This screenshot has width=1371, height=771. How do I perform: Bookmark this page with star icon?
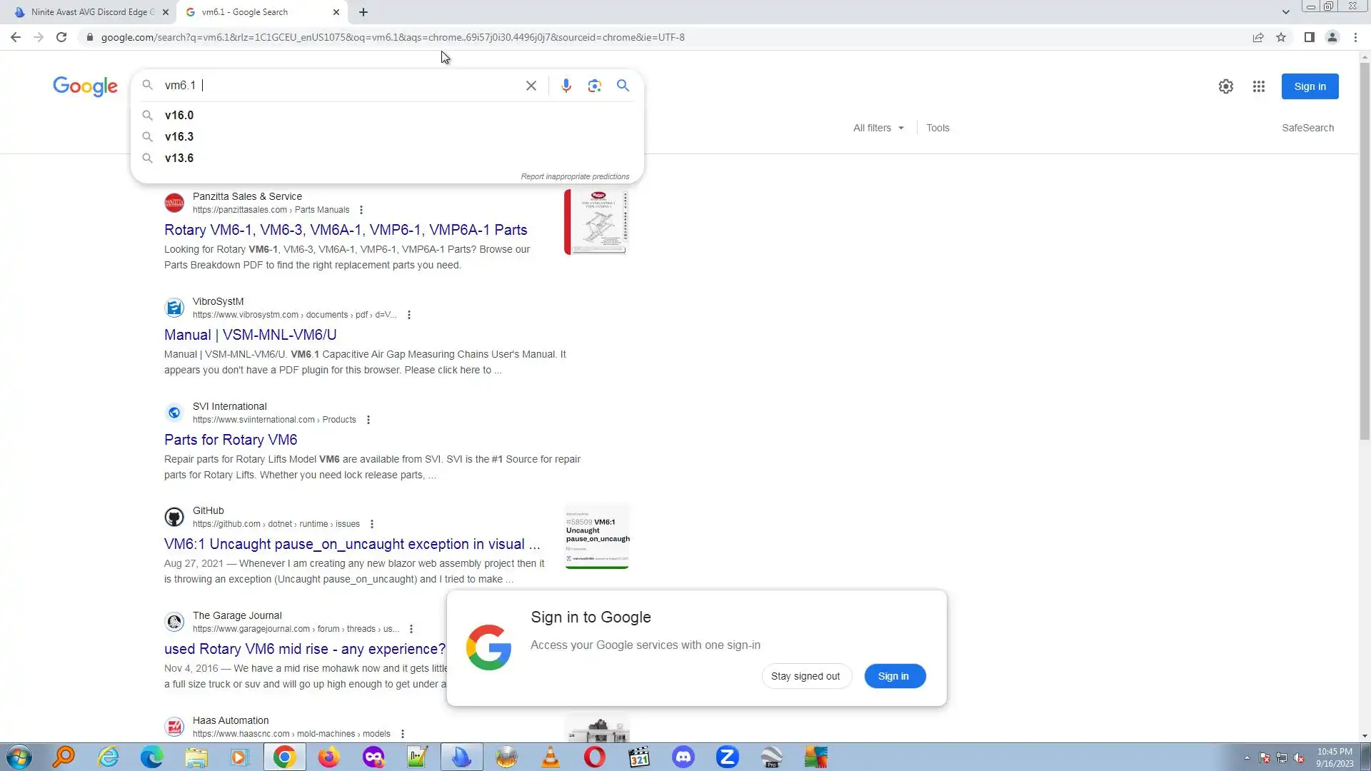coord(1281,37)
